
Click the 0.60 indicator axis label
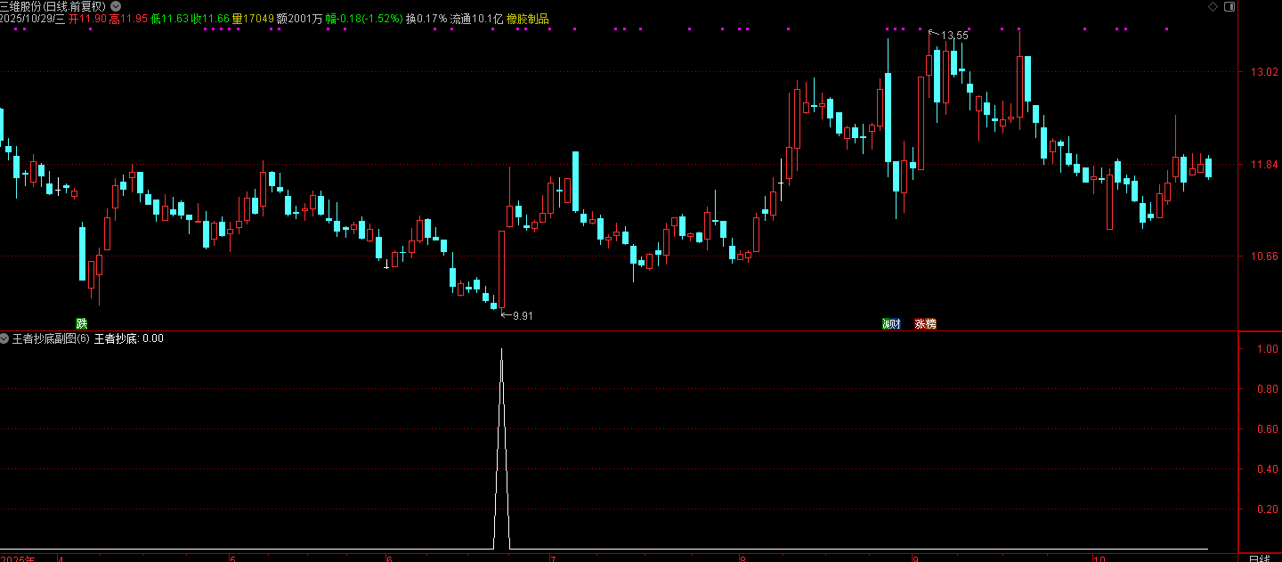[1268, 429]
